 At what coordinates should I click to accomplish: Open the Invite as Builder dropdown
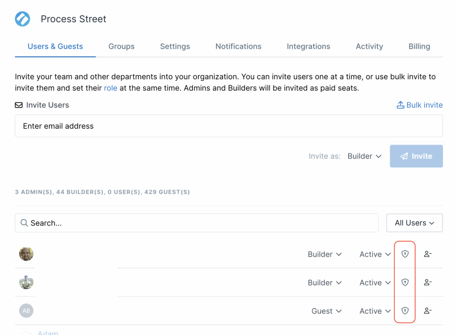[x=364, y=156]
